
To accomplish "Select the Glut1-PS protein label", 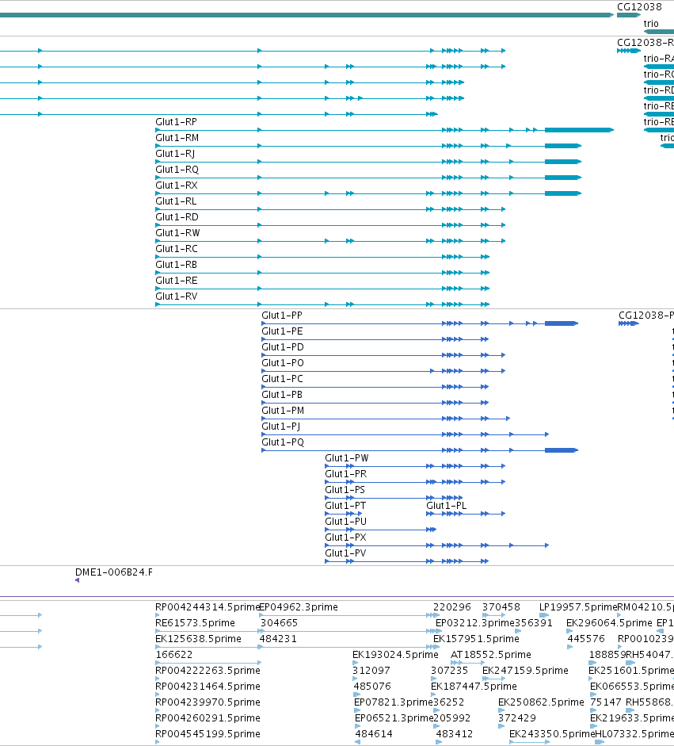I will (345, 490).
